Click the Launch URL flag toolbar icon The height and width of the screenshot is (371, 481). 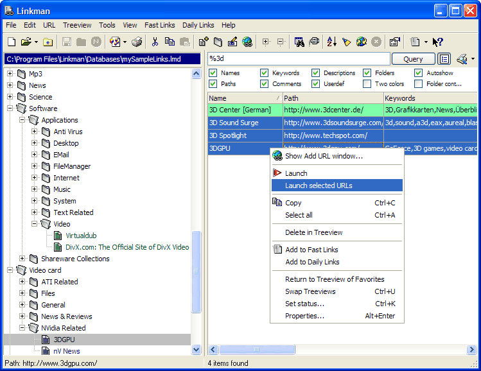pos(347,42)
